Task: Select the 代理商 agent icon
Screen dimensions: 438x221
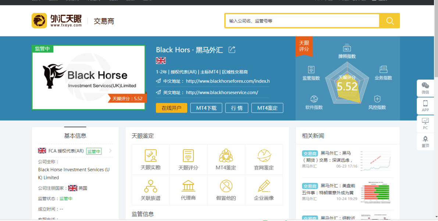Action: point(188,186)
